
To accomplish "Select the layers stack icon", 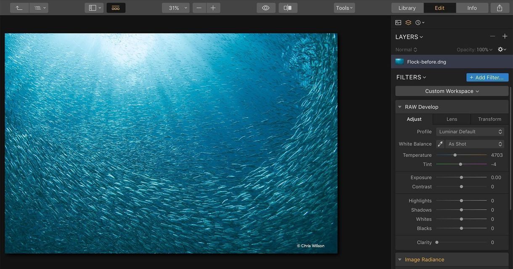I will (408, 22).
